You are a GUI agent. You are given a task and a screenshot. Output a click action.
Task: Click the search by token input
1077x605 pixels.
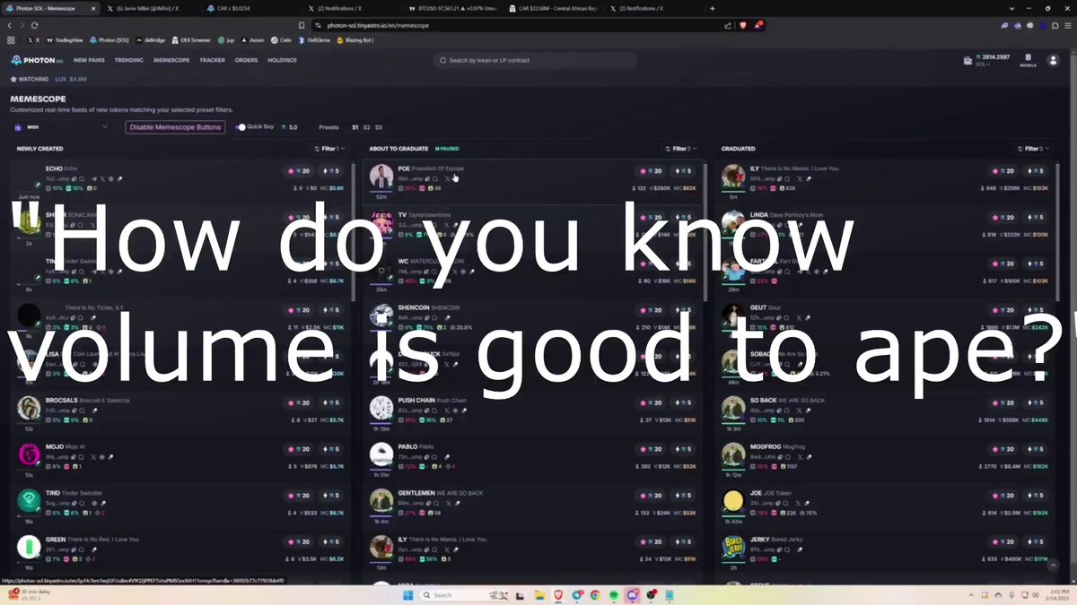coord(535,60)
